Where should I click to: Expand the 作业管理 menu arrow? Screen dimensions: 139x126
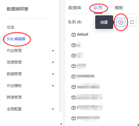(53, 51)
